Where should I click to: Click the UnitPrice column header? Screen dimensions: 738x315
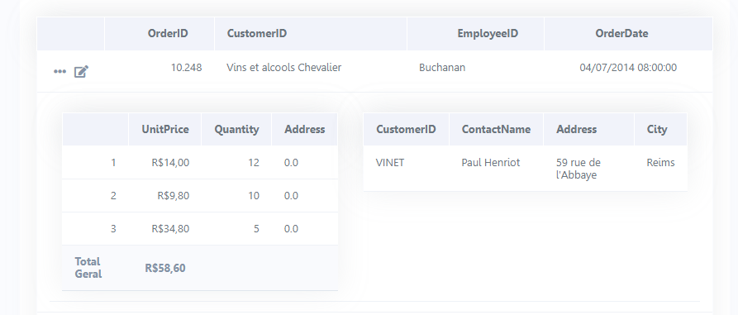pos(165,130)
